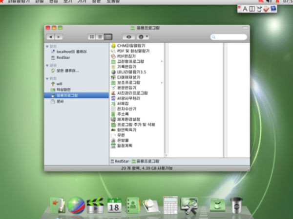Screen dimensions: 293x219
Task: Open the mail envelope icon in the dock
Action: click(151, 206)
